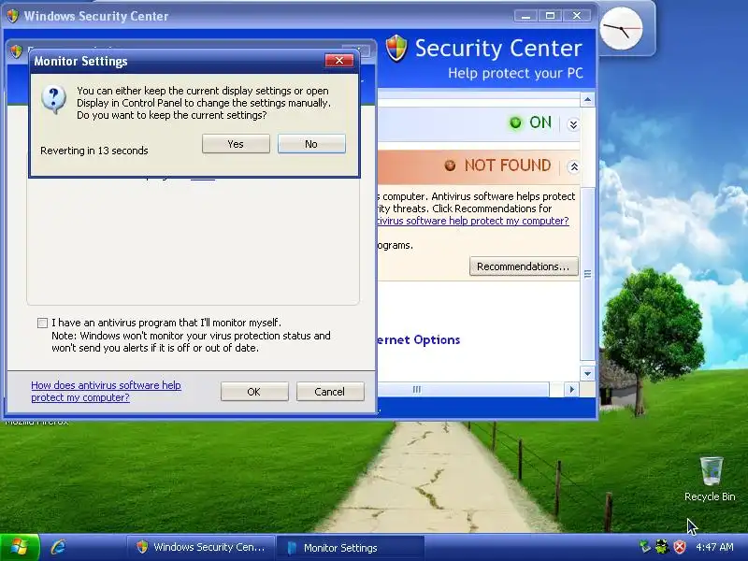Screen dimensions: 748x561
Task: Click the 4:47 AM taskbar clock
Action: 714,547
